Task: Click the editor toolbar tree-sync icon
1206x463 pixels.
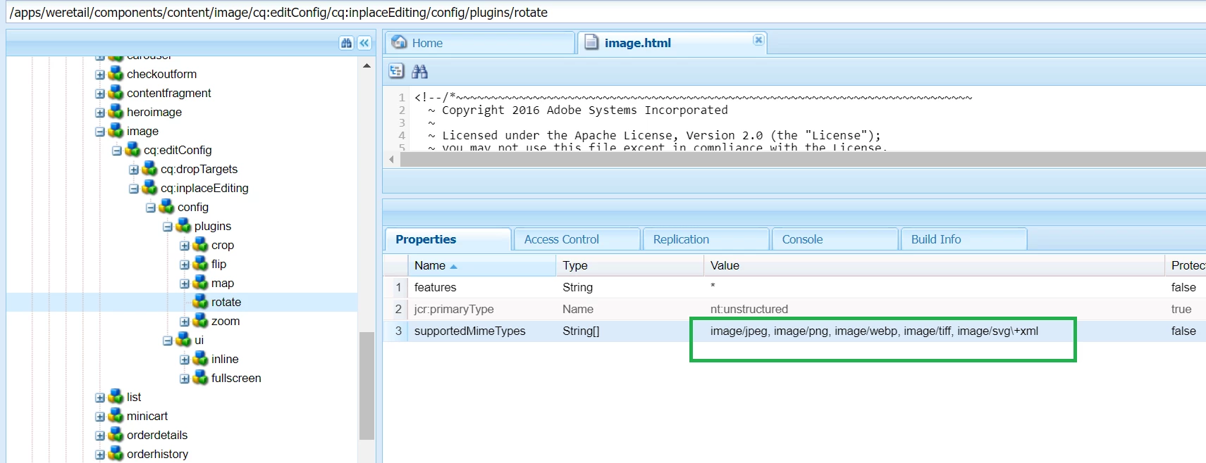Action: click(x=396, y=71)
